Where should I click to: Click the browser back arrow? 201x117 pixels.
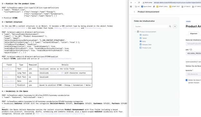tap(131, 3)
